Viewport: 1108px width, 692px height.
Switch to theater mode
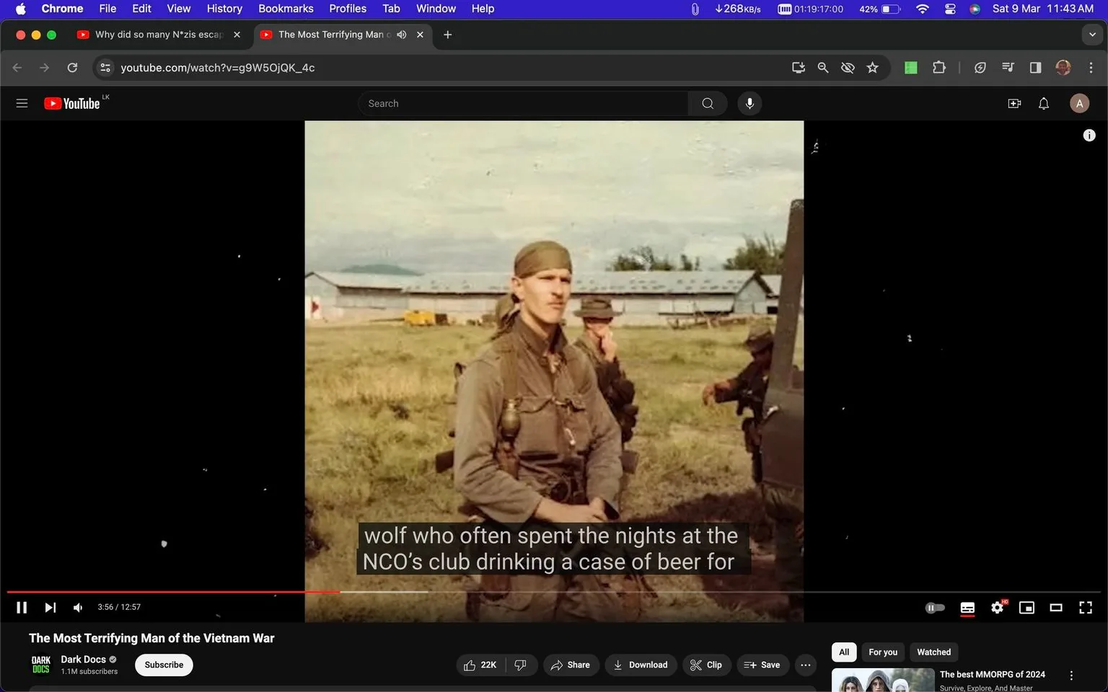coord(1056,607)
